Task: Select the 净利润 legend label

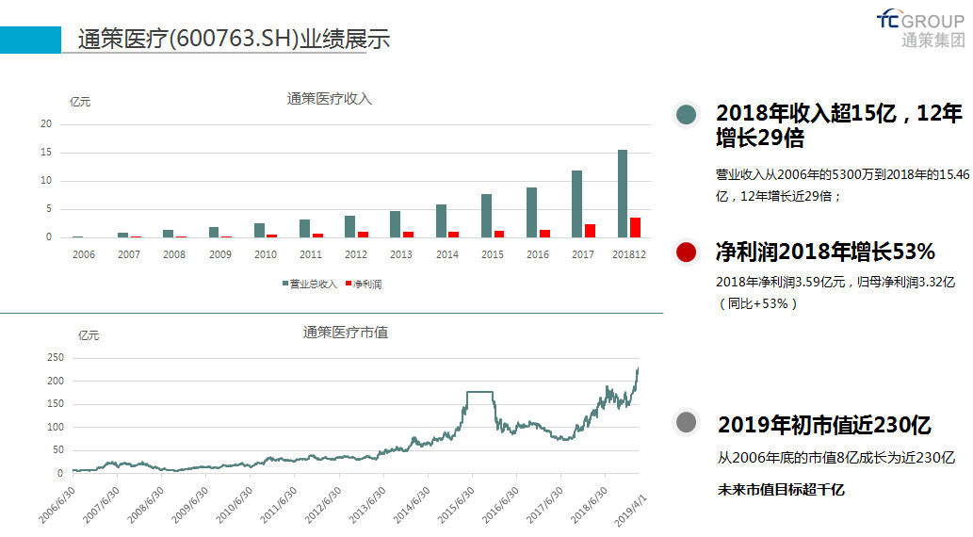Action: 367,284
